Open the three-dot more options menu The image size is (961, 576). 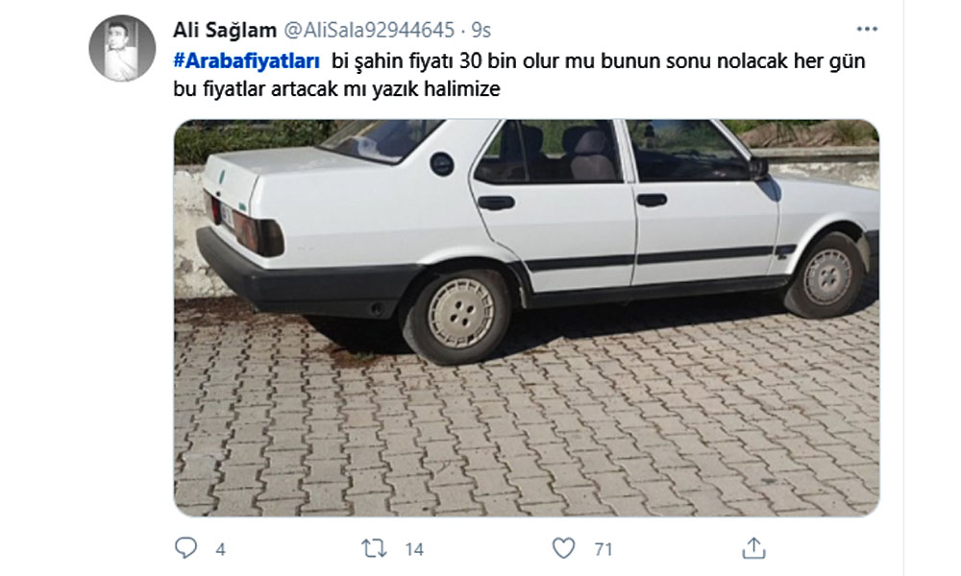coord(867,30)
